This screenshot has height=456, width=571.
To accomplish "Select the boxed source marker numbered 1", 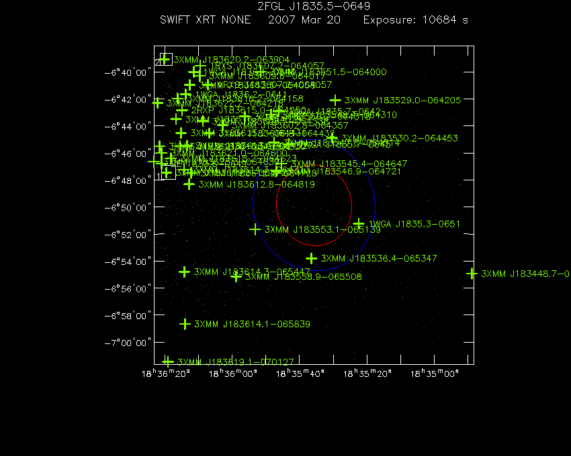I will tap(168, 173).
